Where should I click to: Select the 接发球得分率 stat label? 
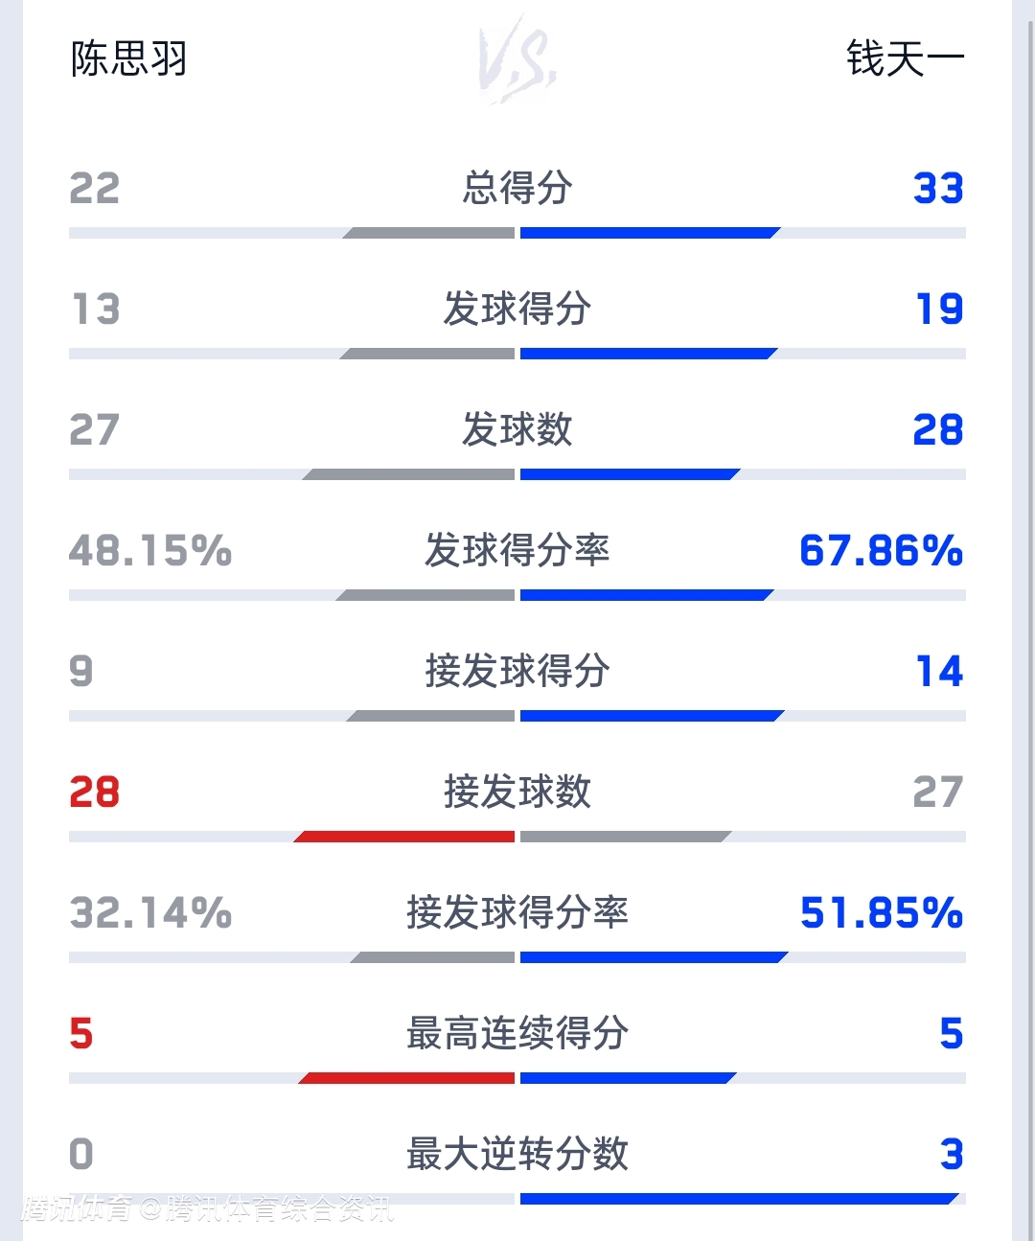point(517,912)
